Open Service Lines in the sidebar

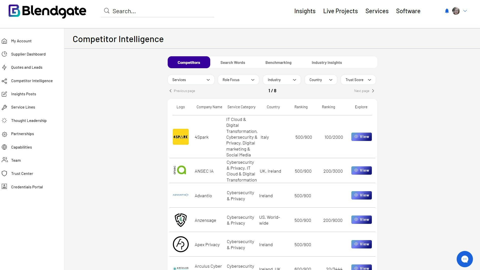coord(23,107)
